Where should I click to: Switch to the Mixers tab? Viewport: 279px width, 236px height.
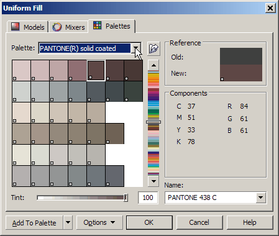click(x=68, y=27)
